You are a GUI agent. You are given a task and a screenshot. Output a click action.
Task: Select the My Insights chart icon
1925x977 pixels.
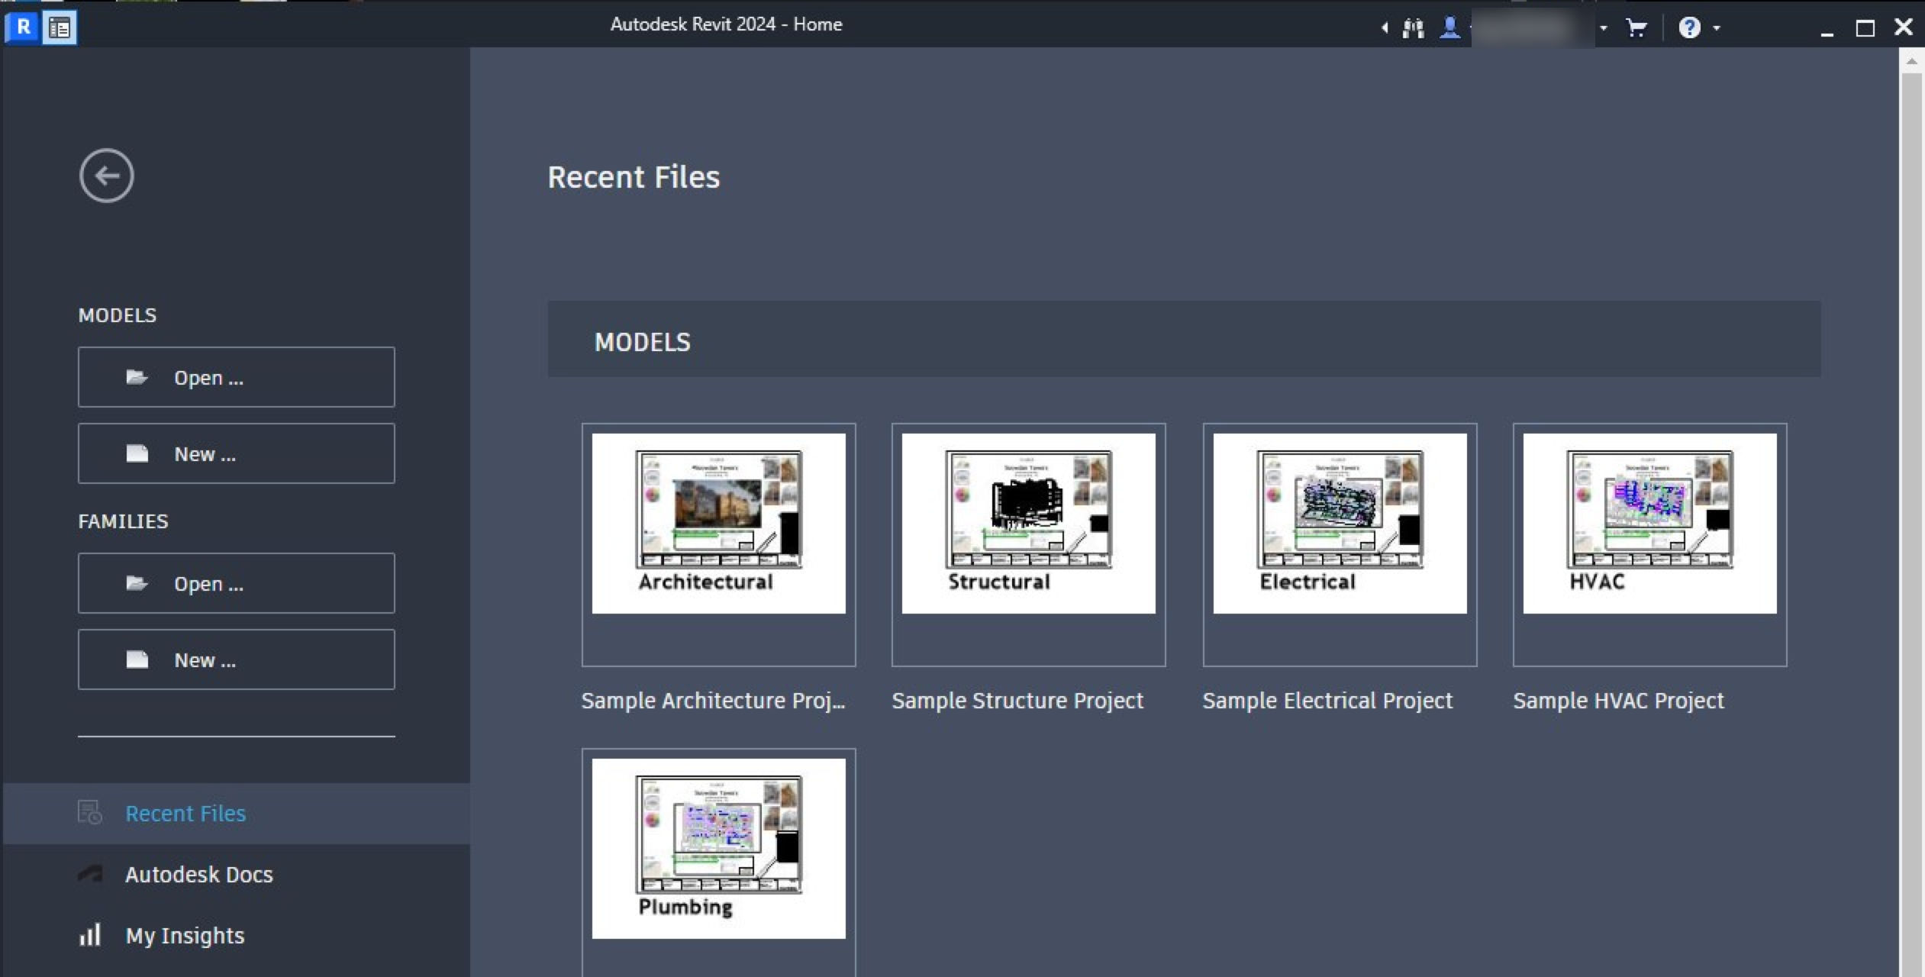point(89,935)
